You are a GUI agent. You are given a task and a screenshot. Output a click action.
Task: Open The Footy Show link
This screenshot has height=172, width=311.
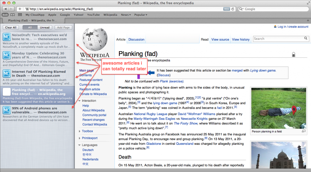186,123
